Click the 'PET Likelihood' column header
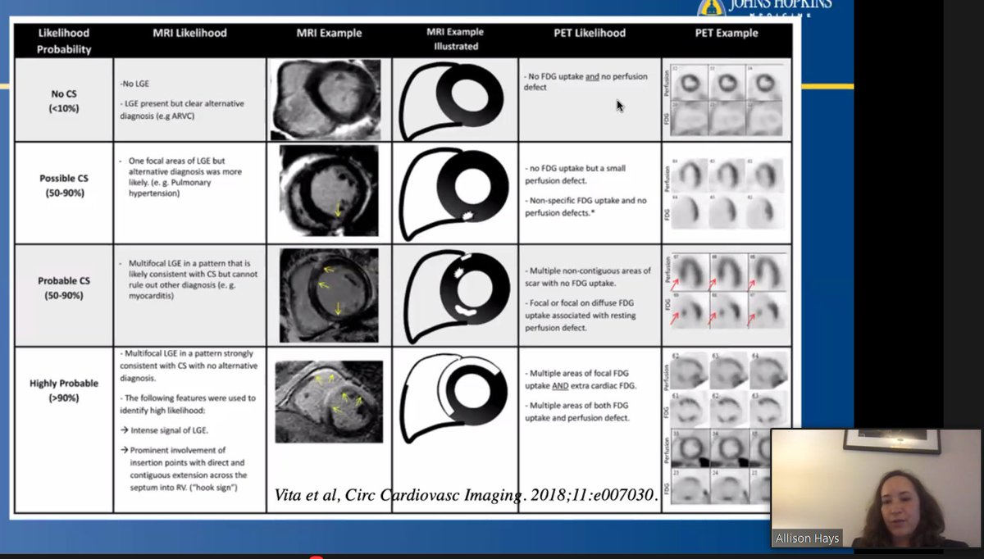 click(x=589, y=34)
